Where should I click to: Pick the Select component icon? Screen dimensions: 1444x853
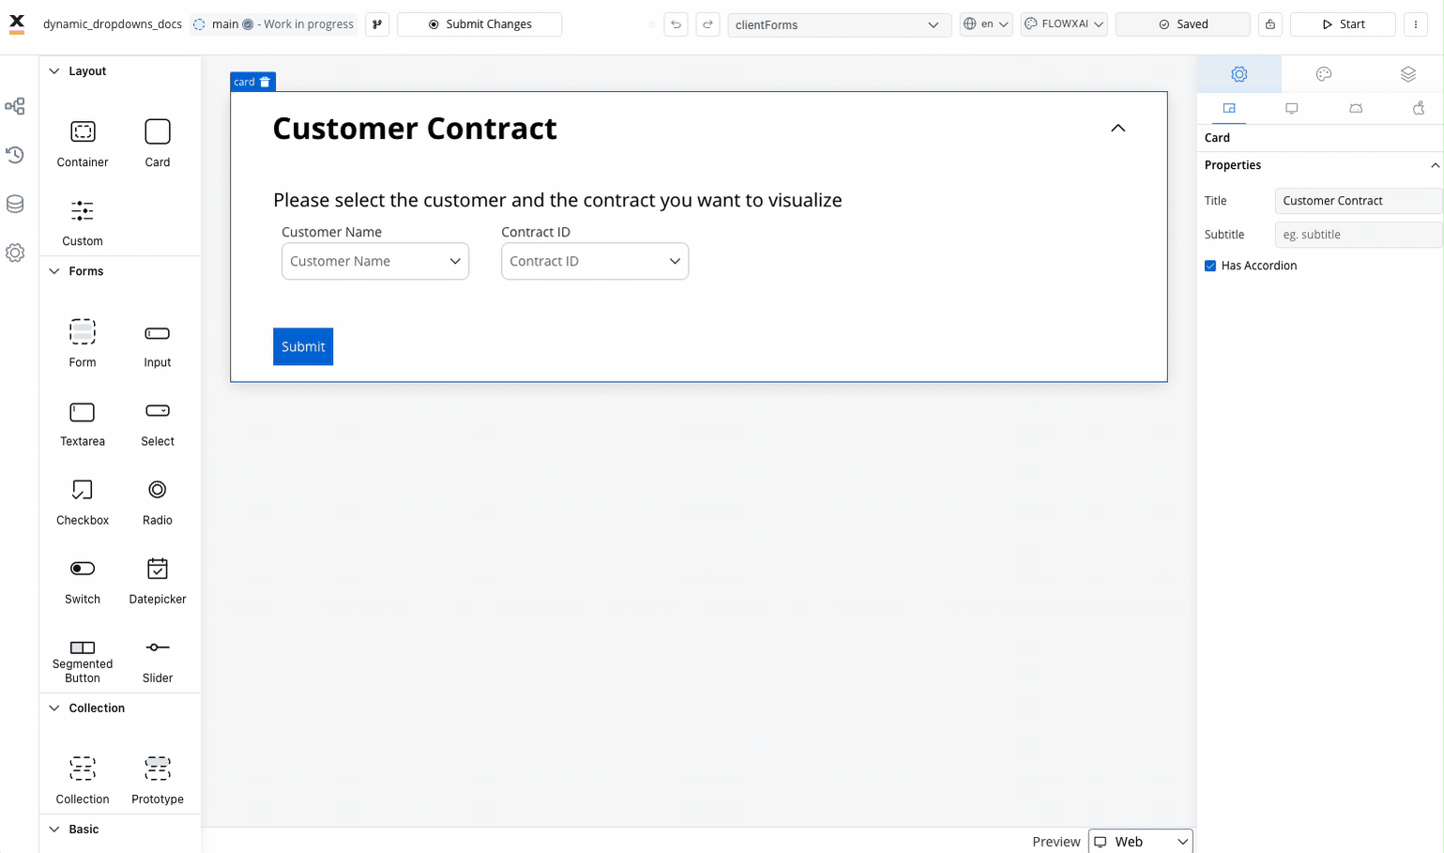158,411
